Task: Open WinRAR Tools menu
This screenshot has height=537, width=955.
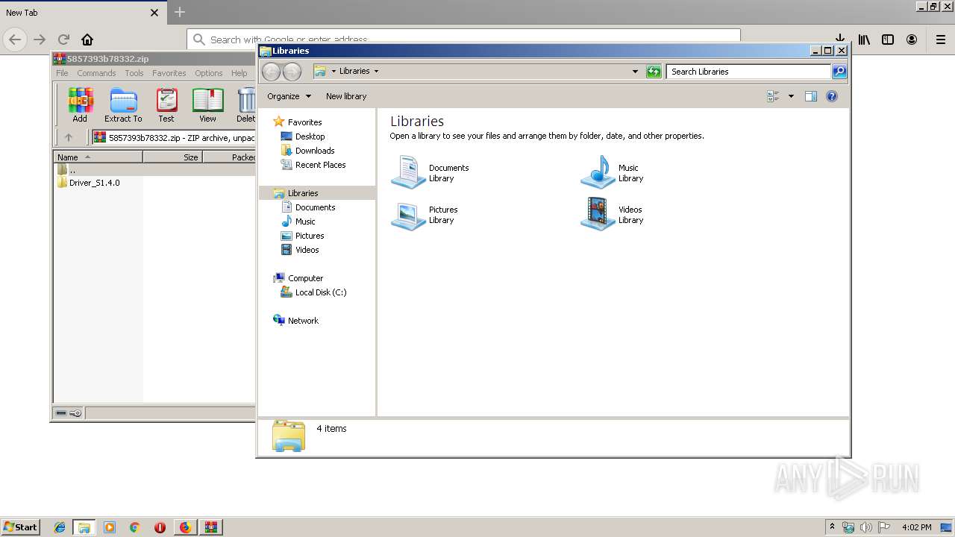Action: click(134, 73)
